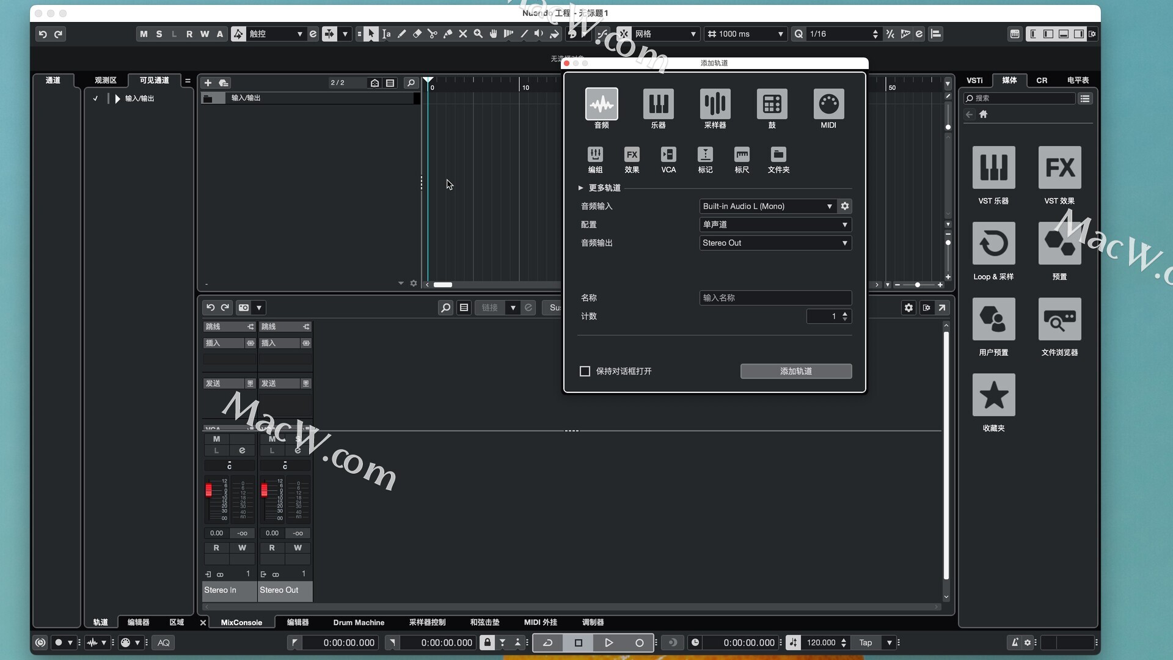This screenshot has height=660, width=1173.
Task: Select the Drum (鼓) track icon
Action: coord(772,105)
